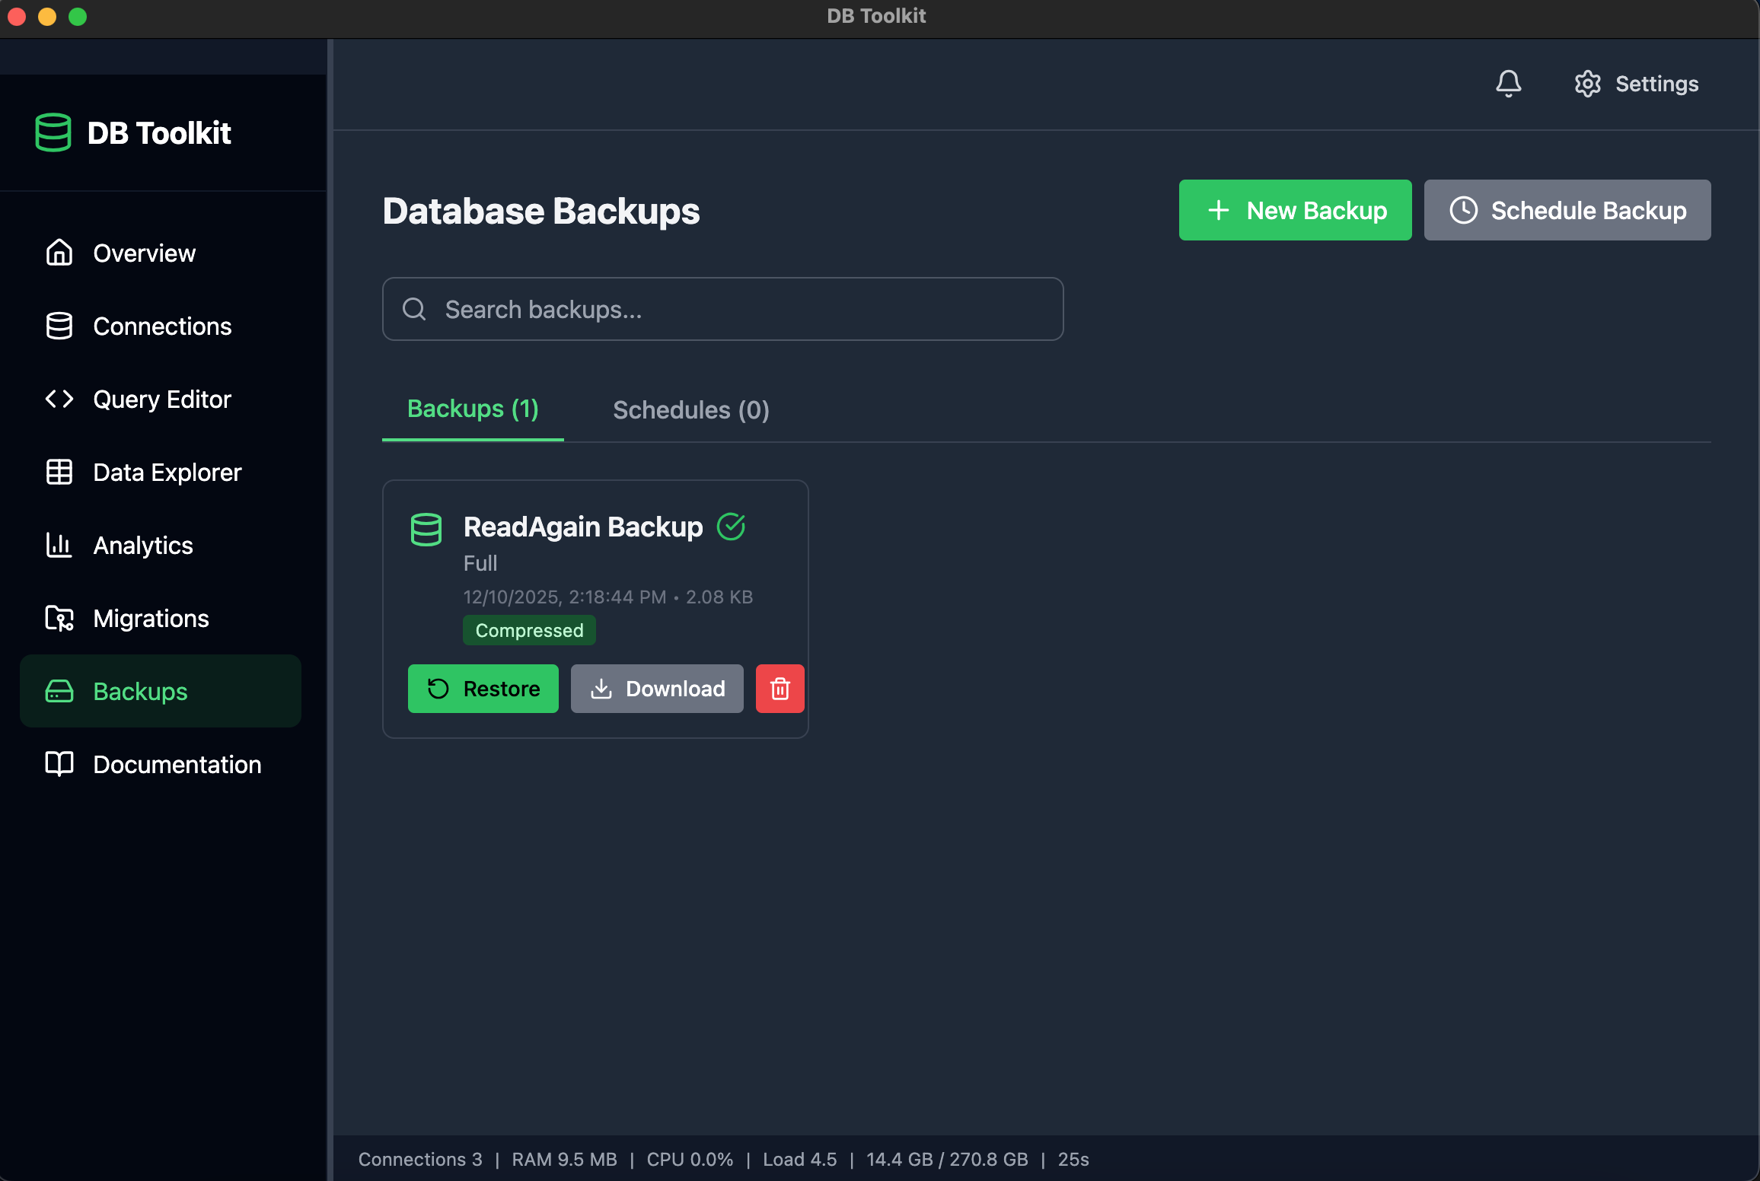Delete the ReadAgain Backup via trash icon
The image size is (1760, 1181).
[780, 689]
